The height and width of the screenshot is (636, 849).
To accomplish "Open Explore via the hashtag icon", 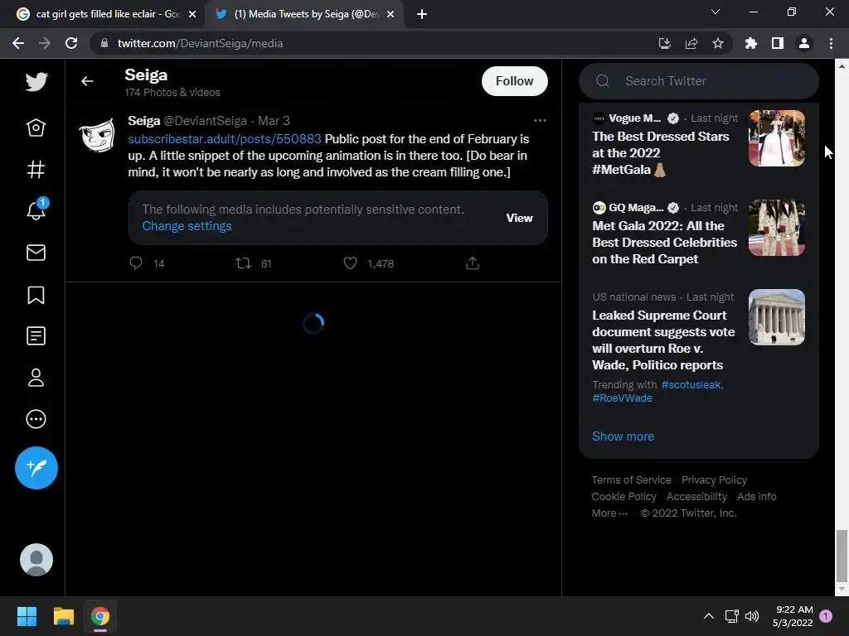I will coord(36,169).
